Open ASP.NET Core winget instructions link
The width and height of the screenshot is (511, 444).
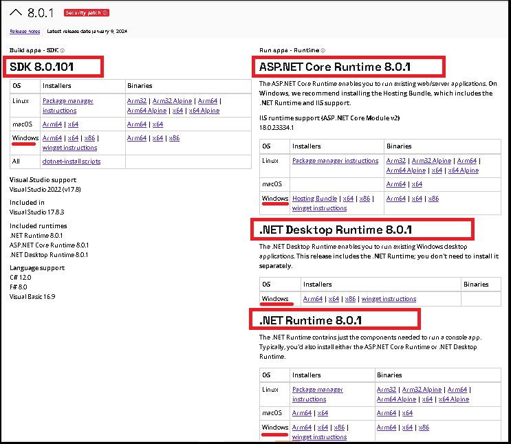[319, 208]
